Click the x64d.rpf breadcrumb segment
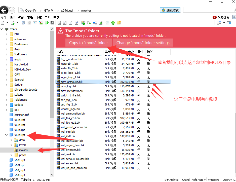 pyautogui.click(x=67, y=10)
